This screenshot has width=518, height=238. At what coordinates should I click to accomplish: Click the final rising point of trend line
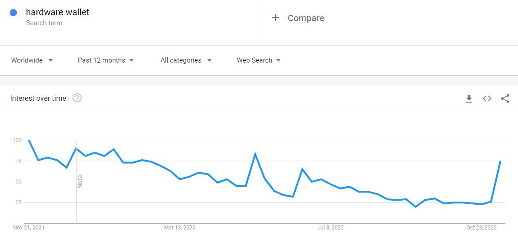pos(500,161)
